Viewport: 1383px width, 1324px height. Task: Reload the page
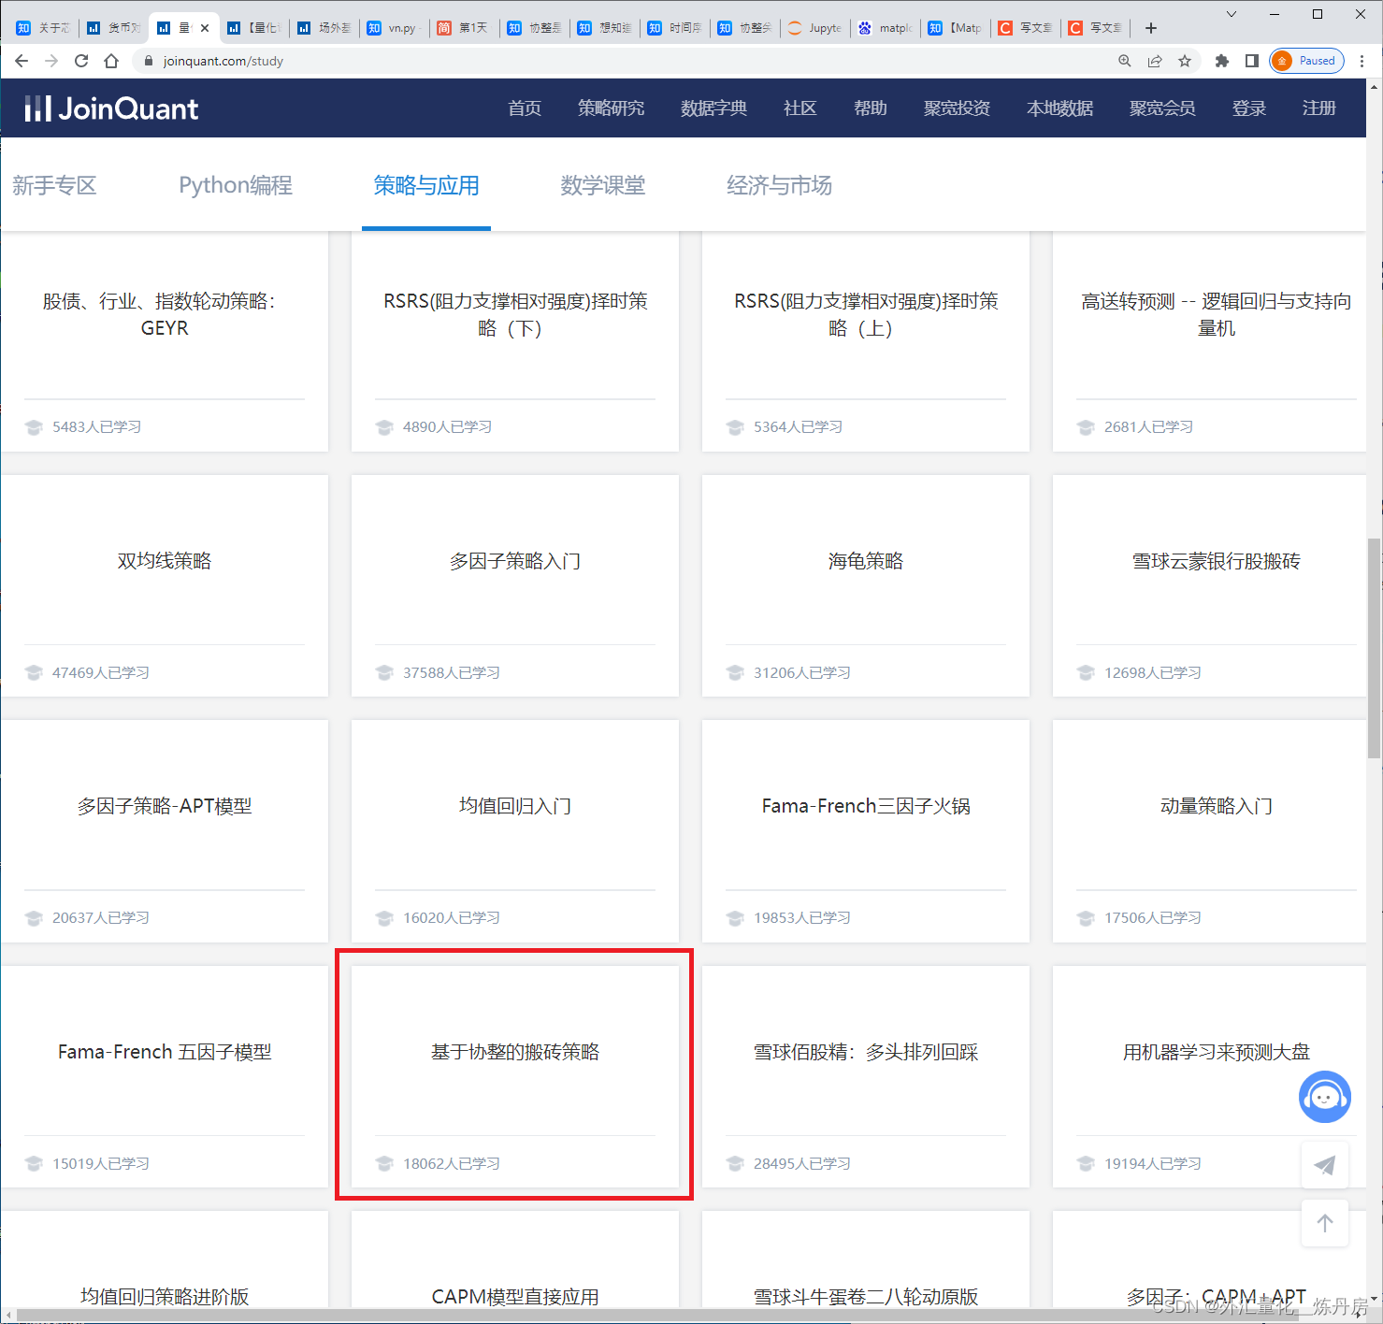tap(81, 61)
